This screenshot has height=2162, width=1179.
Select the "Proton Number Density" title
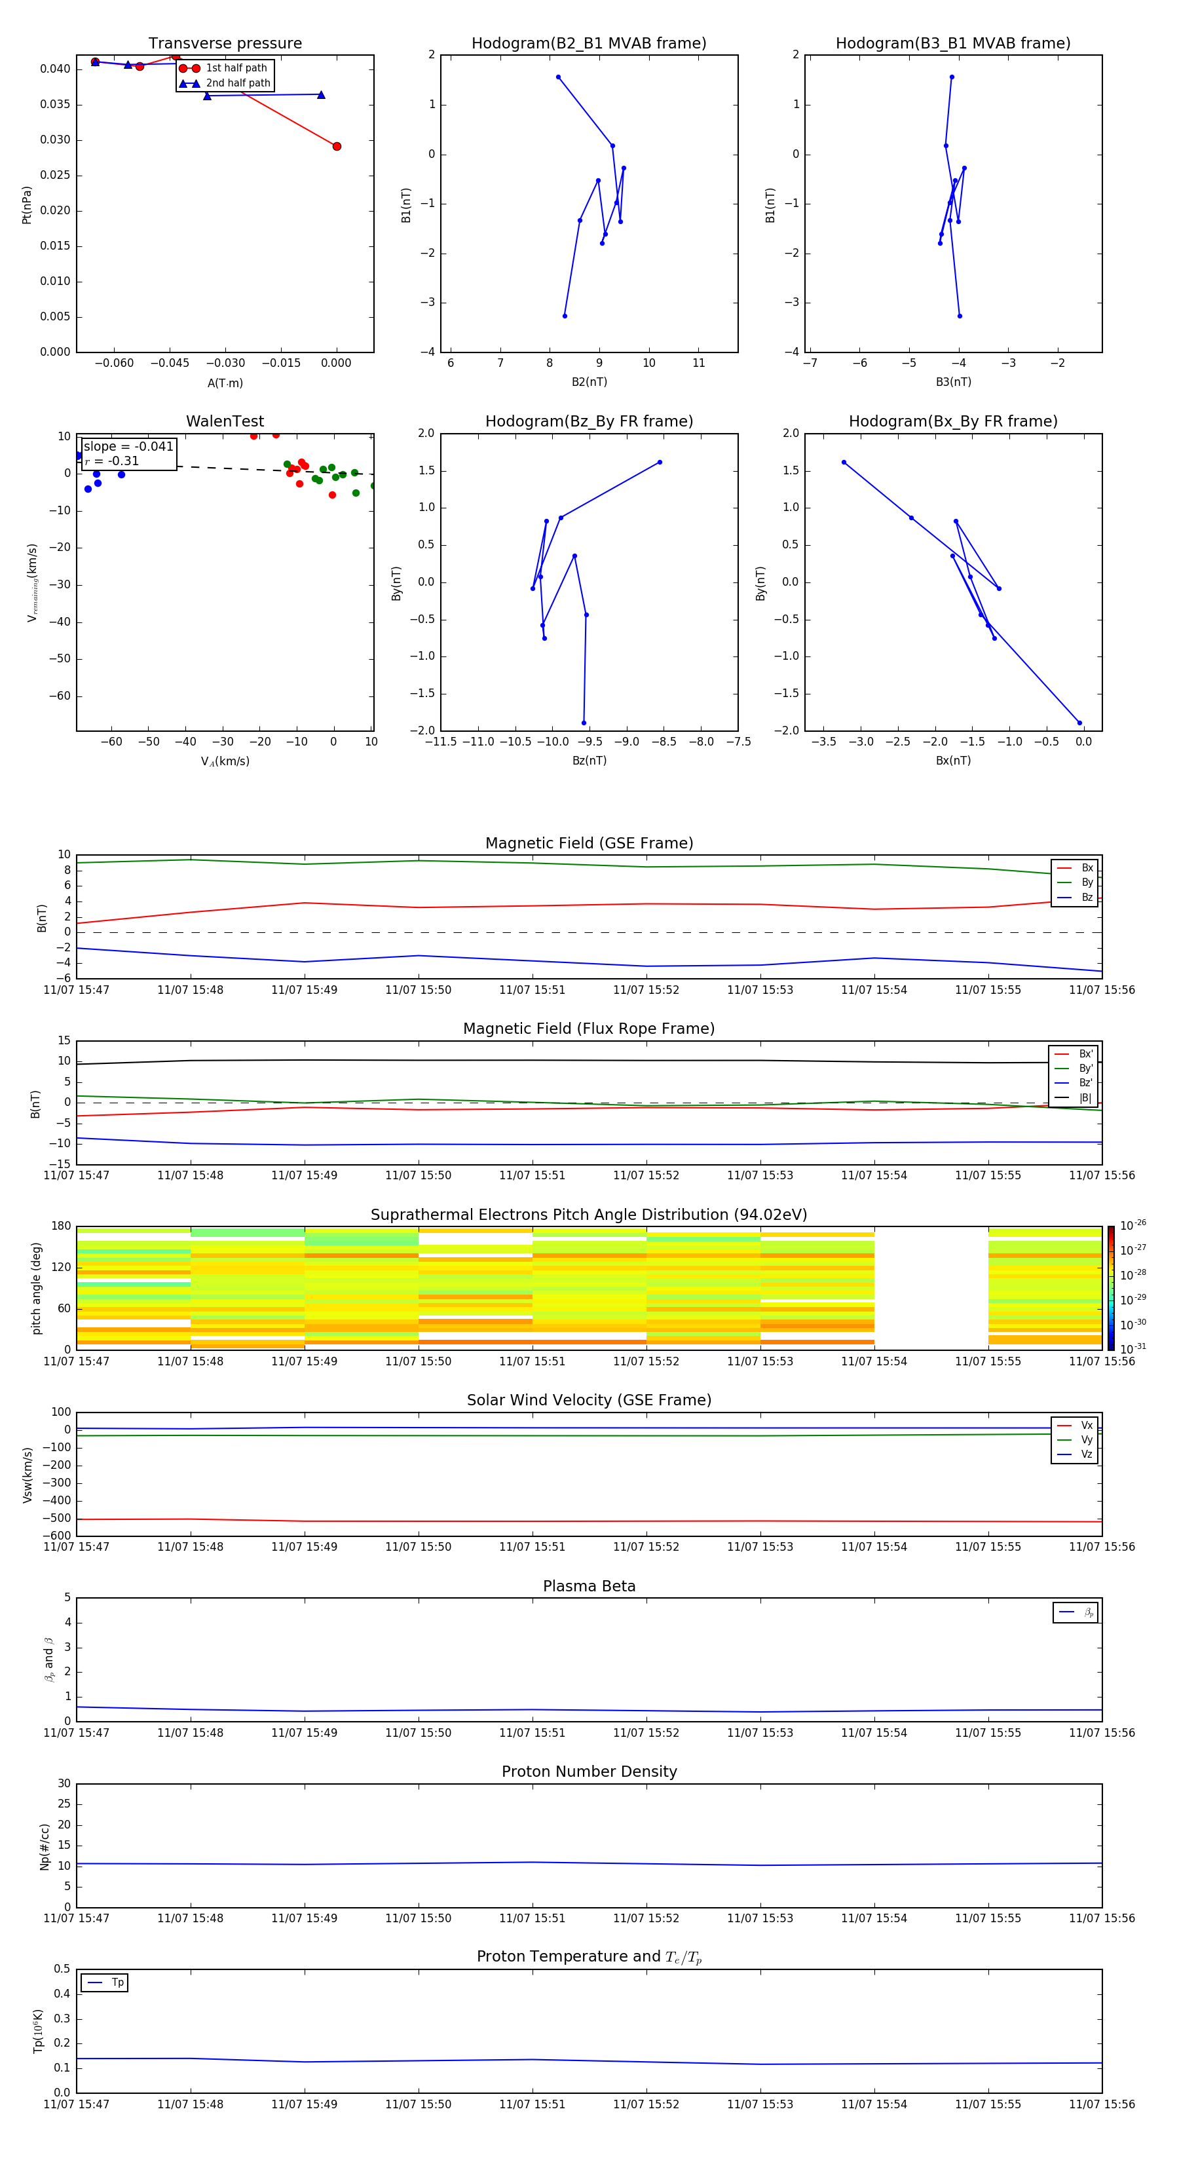[x=589, y=1772]
